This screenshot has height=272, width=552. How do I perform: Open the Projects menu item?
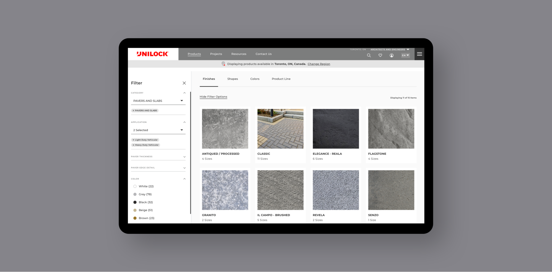(x=216, y=54)
